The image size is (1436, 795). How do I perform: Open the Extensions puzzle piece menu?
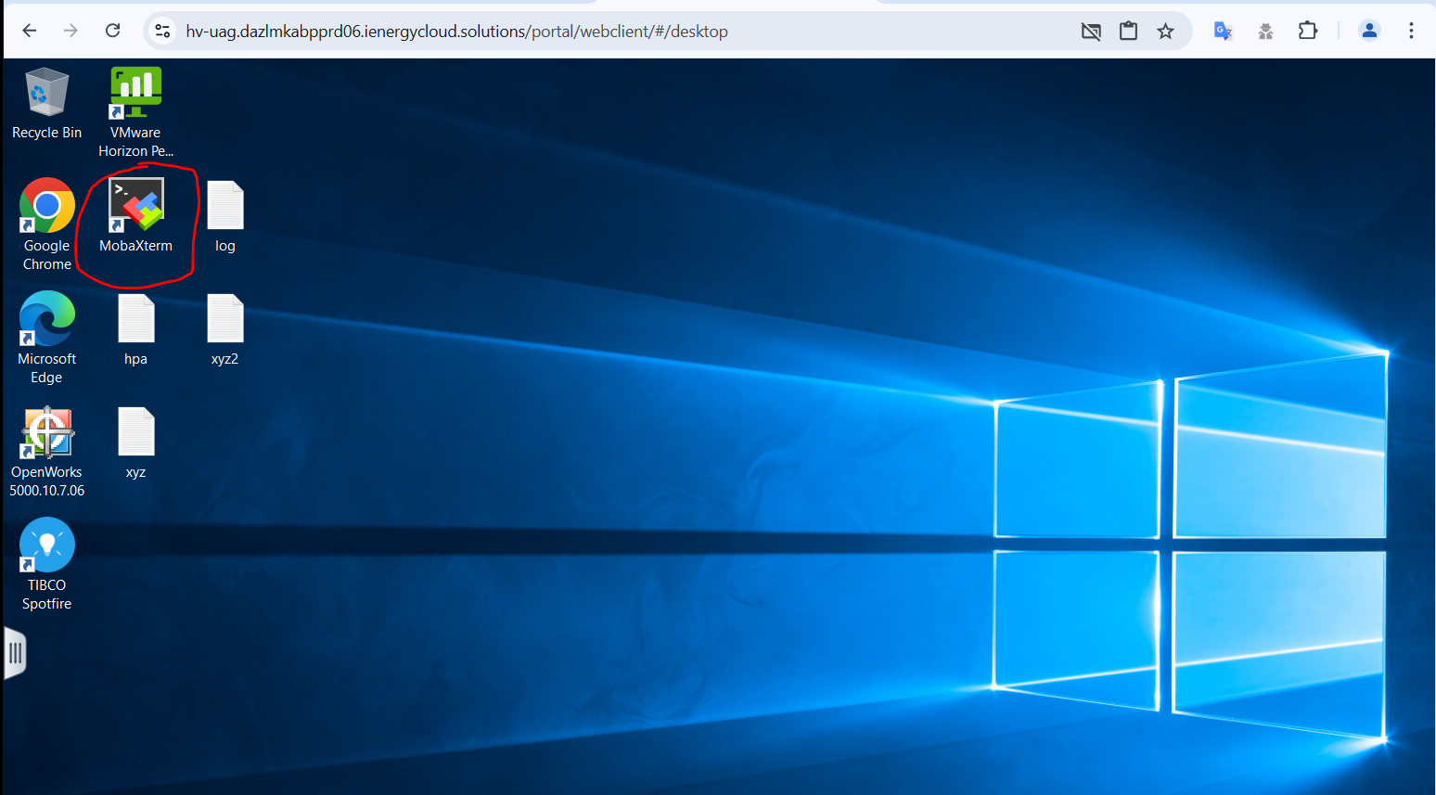[x=1308, y=31]
